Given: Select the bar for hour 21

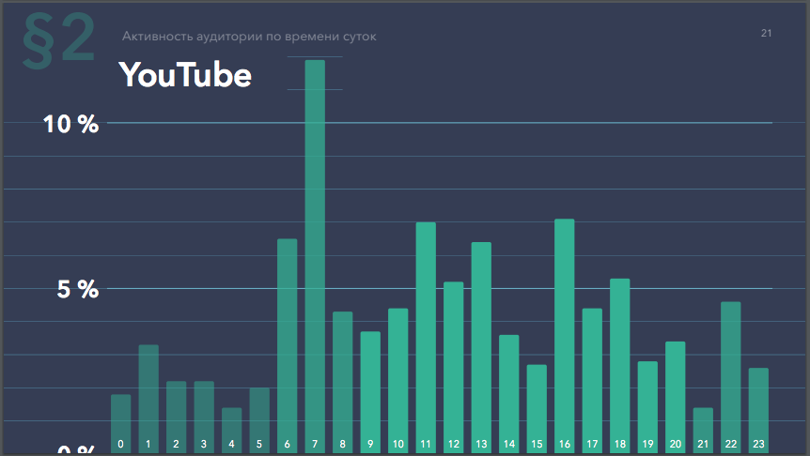Looking at the screenshot, I should [703, 431].
